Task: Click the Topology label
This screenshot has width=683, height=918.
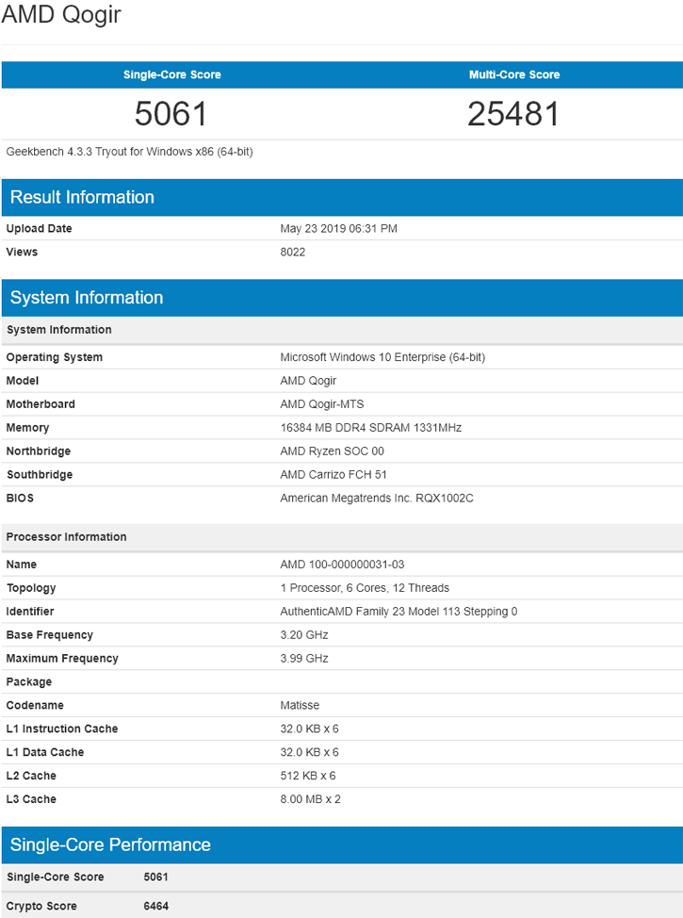Action: point(31,588)
